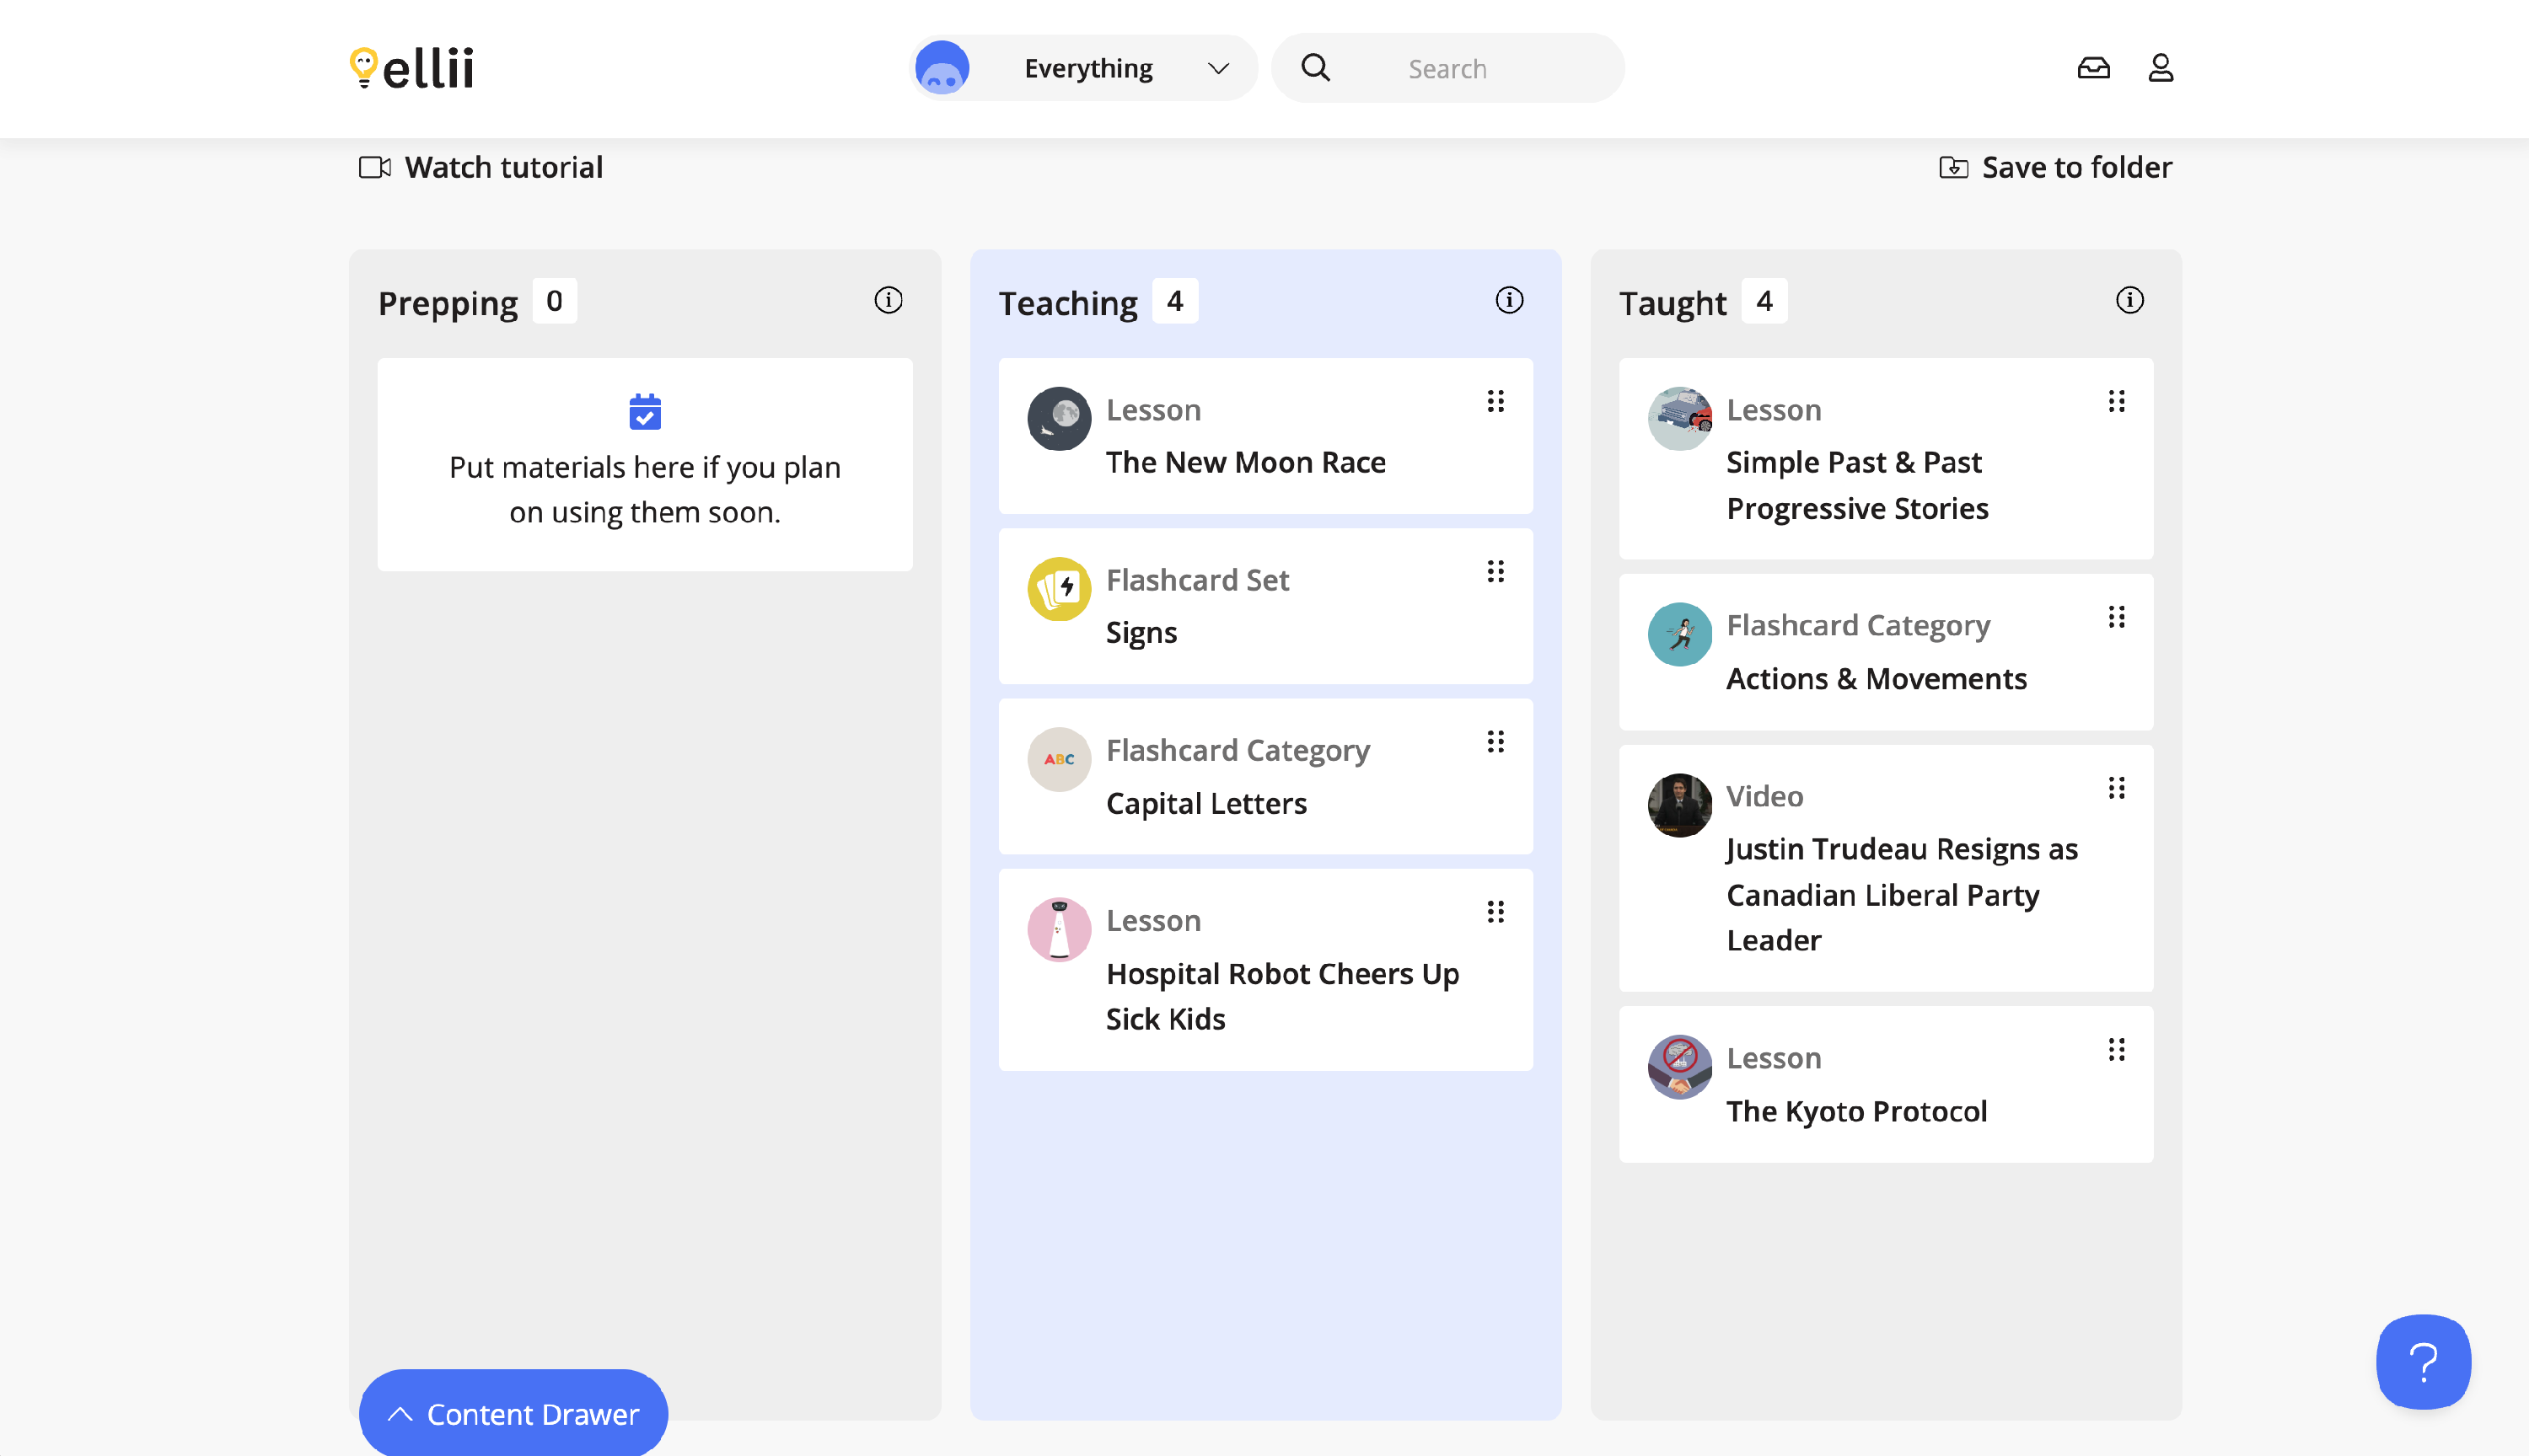Click drag handle on The New Moon Race
2529x1456 pixels.
[x=1495, y=401]
